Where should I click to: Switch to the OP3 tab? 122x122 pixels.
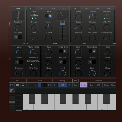(x=53, y=8)
